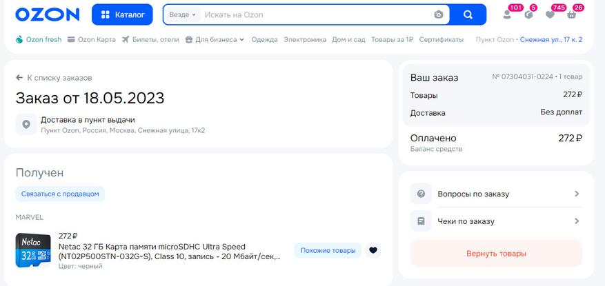Expand Вопросы по заказу chevron
This screenshot has height=286, width=605.
click(577, 194)
